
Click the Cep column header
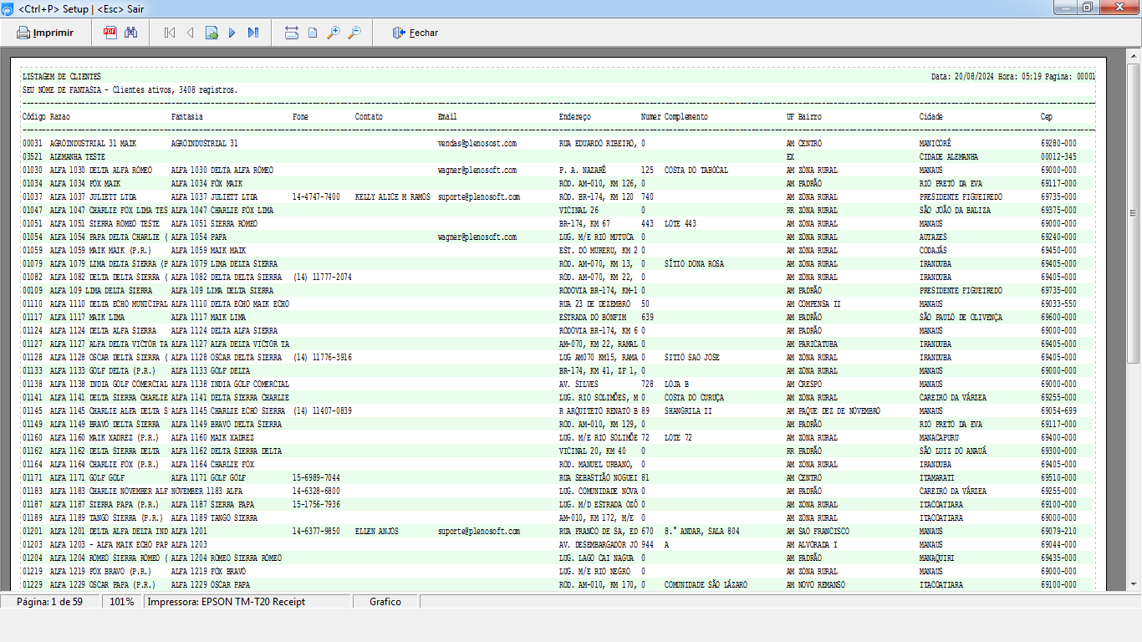(1047, 117)
